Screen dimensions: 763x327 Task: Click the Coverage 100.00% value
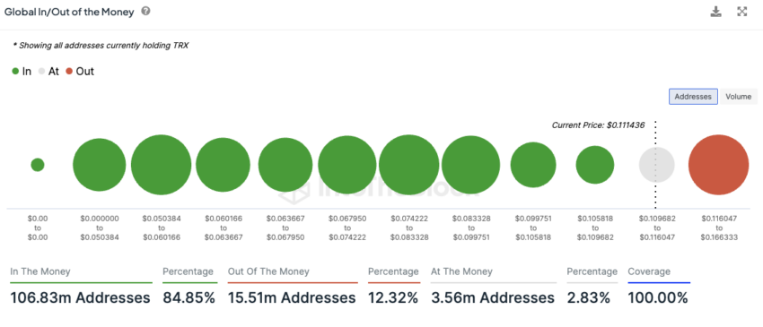[658, 297]
